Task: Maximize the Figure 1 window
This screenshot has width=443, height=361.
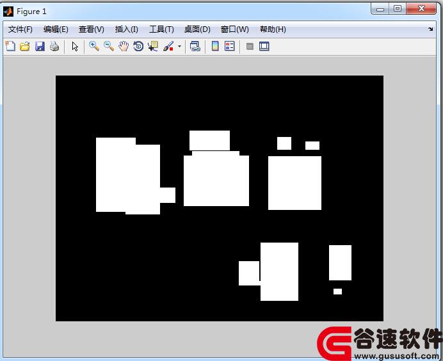Action: 398,9
